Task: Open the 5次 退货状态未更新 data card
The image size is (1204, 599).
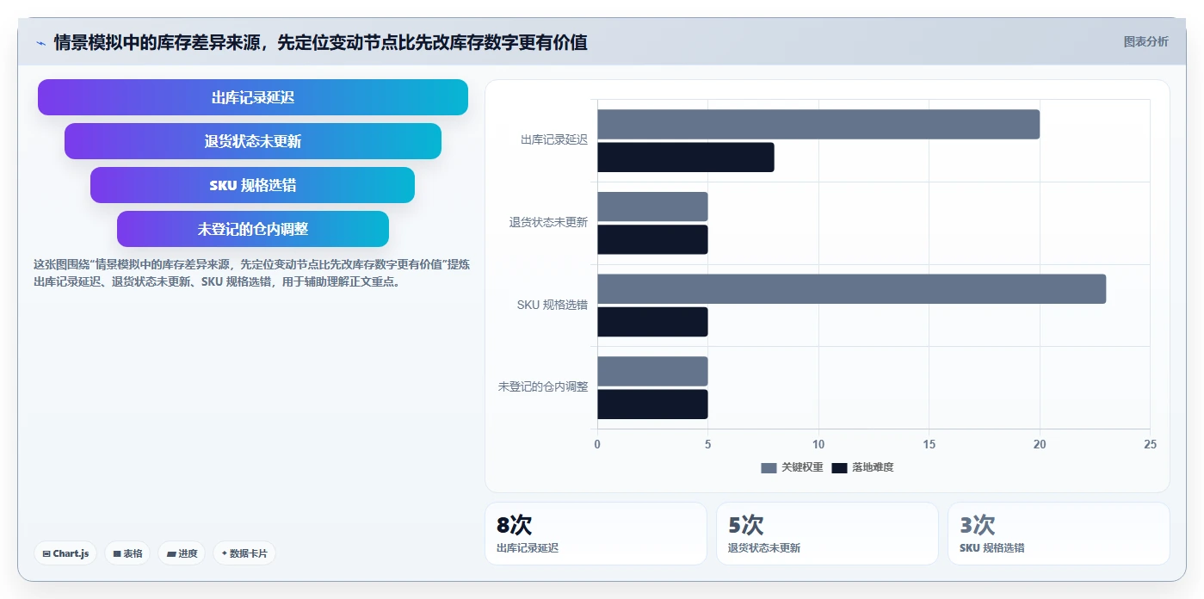Action: pos(827,534)
